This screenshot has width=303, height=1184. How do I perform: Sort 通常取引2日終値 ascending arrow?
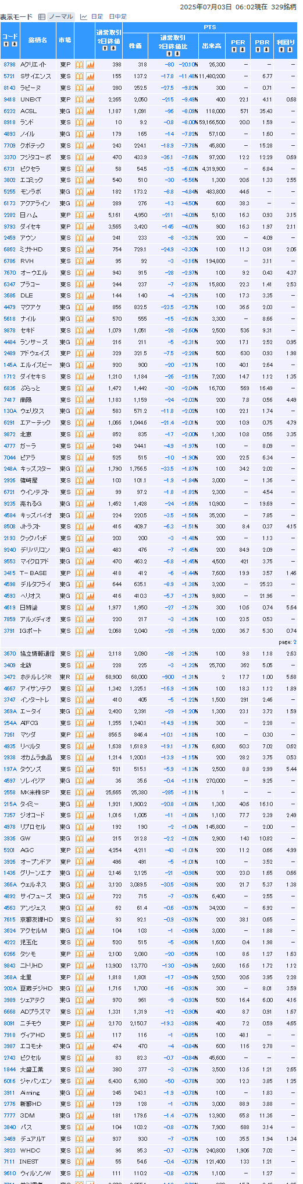pyautogui.click(x=105, y=48)
